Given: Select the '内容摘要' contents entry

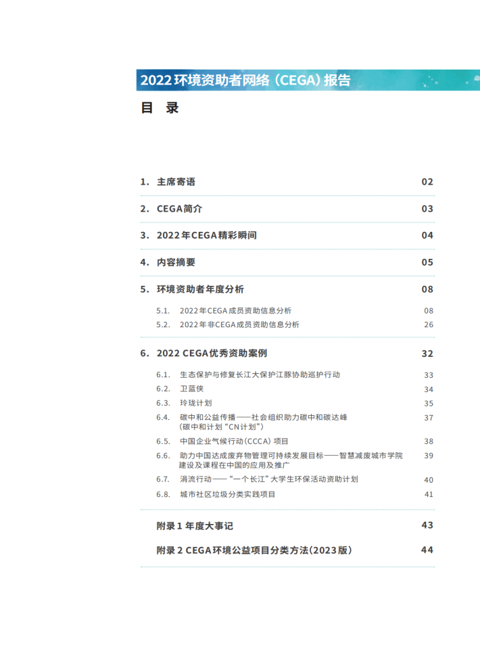Looking at the screenshot, I should click(x=176, y=262).
